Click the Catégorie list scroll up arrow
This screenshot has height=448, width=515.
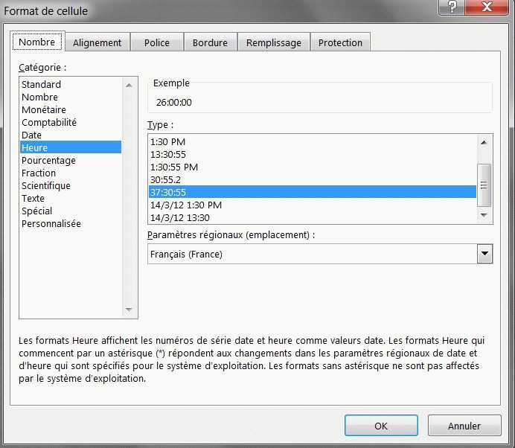129,86
